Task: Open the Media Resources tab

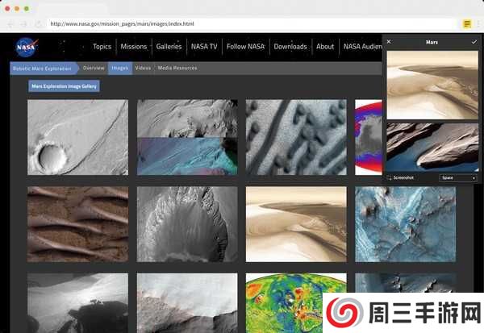Action: (177, 68)
